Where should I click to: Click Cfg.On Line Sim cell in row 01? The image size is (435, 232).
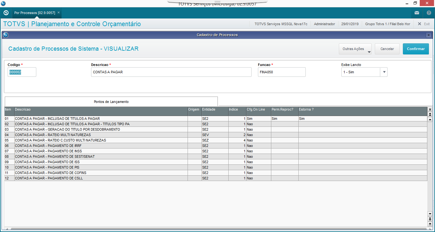259,119
